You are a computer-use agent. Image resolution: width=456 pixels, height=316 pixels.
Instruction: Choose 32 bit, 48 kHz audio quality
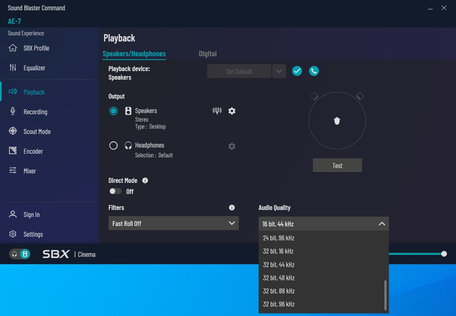pos(322,278)
